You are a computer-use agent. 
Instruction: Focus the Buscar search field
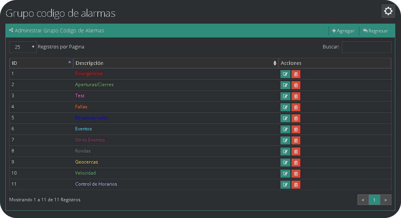[366, 47]
